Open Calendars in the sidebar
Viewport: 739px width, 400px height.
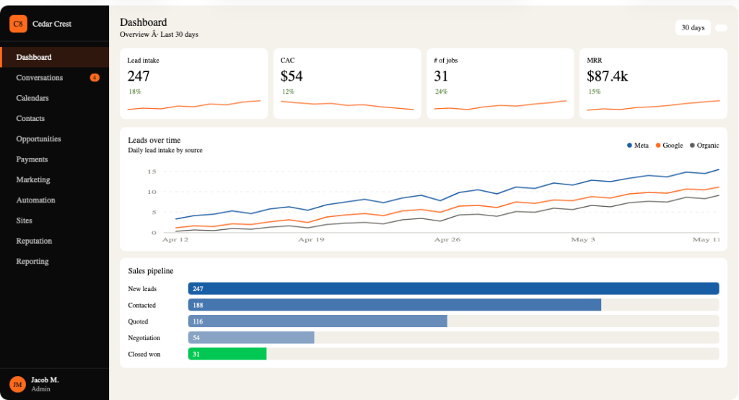point(55,98)
